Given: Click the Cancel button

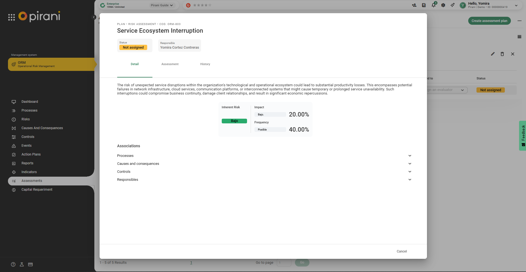Looking at the screenshot, I should click(x=402, y=251).
